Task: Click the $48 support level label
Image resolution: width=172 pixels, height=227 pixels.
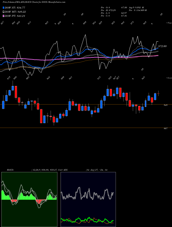Action: click(166, 105)
